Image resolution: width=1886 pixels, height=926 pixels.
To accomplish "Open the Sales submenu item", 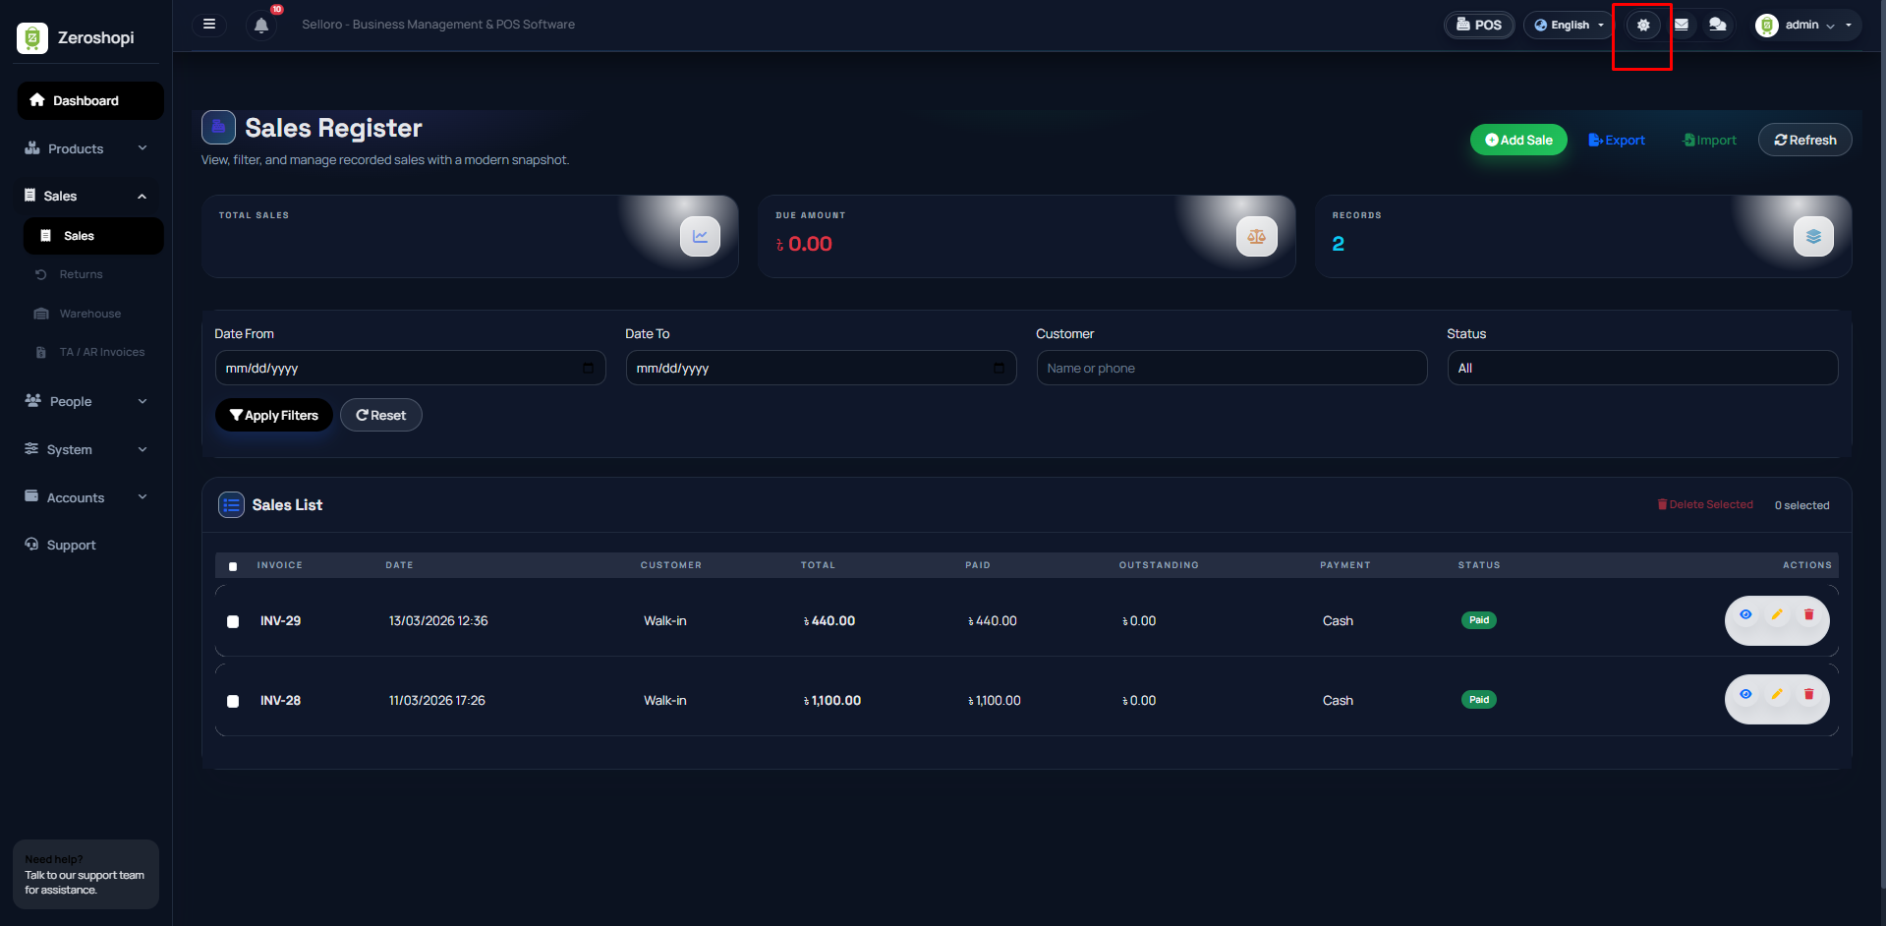I will pyautogui.click(x=93, y=236).
